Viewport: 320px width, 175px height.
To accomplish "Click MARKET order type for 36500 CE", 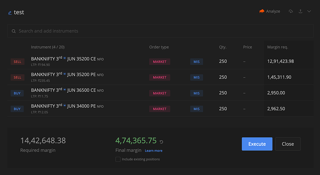I will pyautogui.click(x=160, y=93).
